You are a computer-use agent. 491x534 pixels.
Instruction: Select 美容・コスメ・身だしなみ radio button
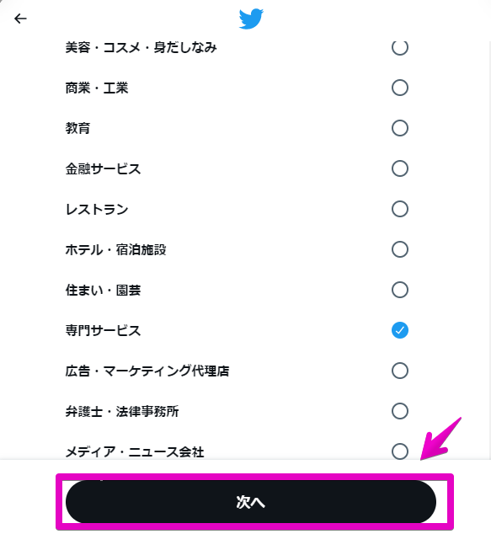pos(400,48)
